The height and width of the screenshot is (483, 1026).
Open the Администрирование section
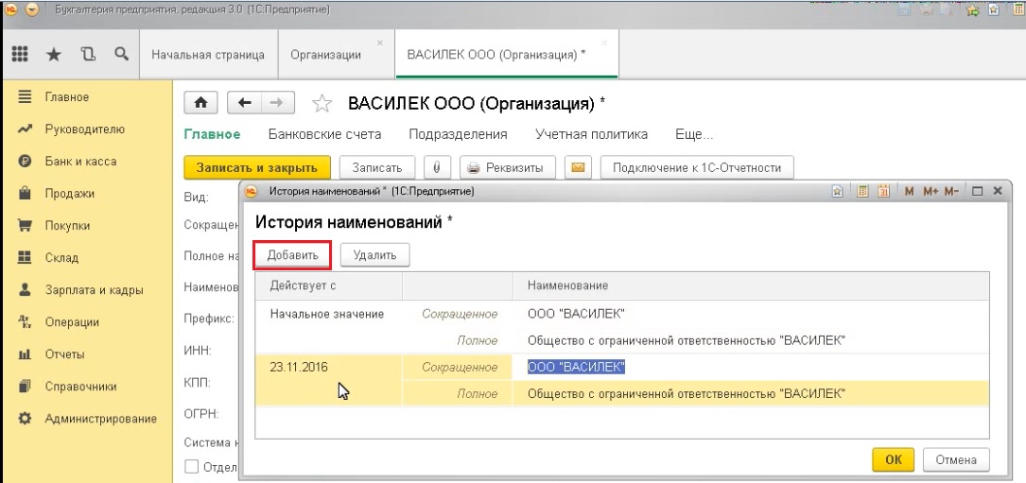101,418
